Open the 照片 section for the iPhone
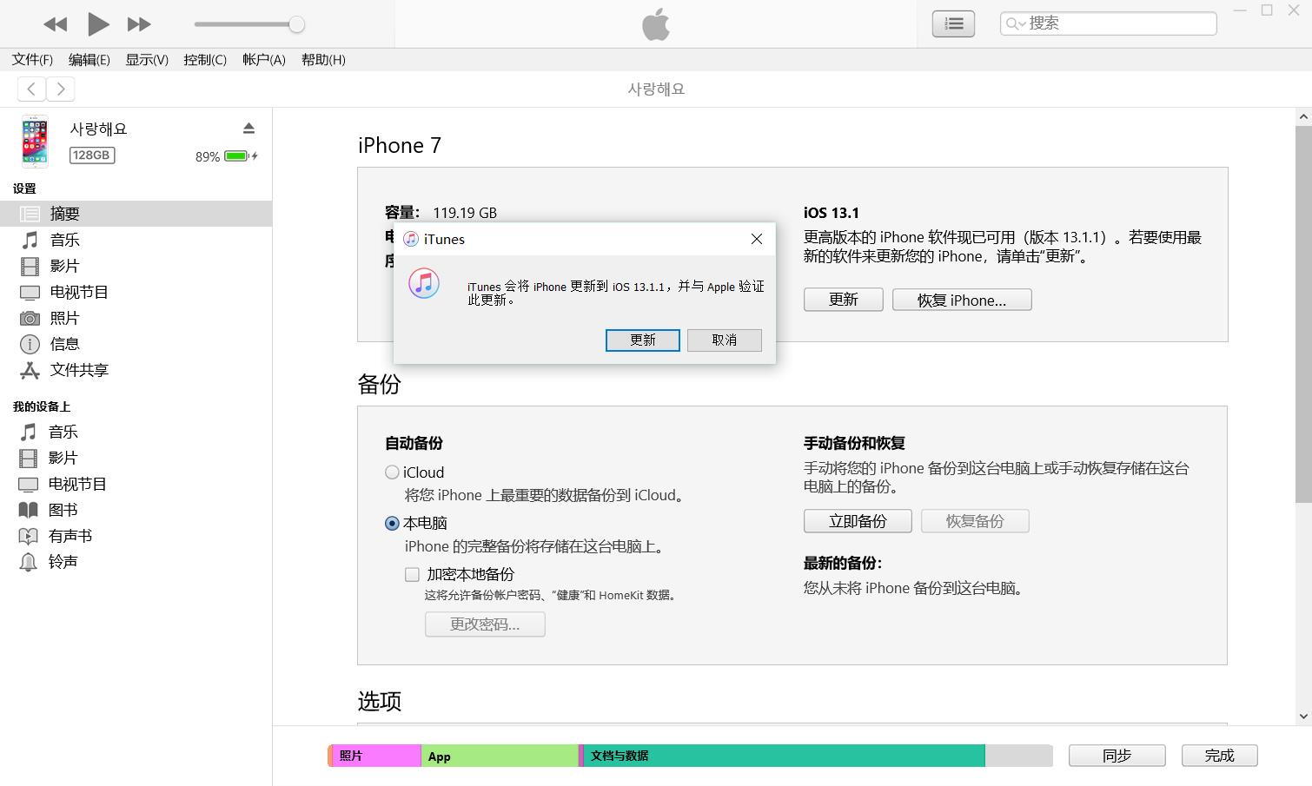The image size is (1312, 786). [64, 318]
